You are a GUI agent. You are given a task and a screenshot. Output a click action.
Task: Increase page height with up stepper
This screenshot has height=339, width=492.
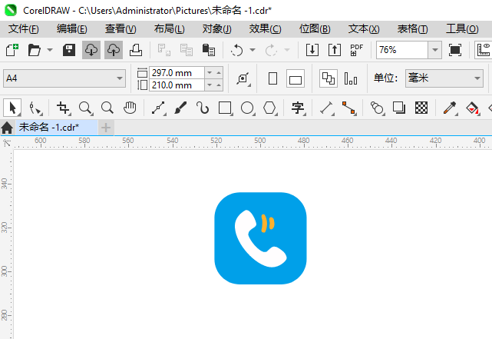(x=219, y=85)
